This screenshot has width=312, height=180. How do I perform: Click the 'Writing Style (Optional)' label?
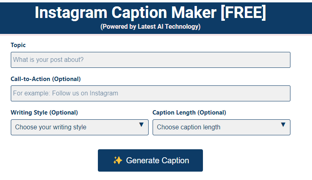tap(44, 113)
